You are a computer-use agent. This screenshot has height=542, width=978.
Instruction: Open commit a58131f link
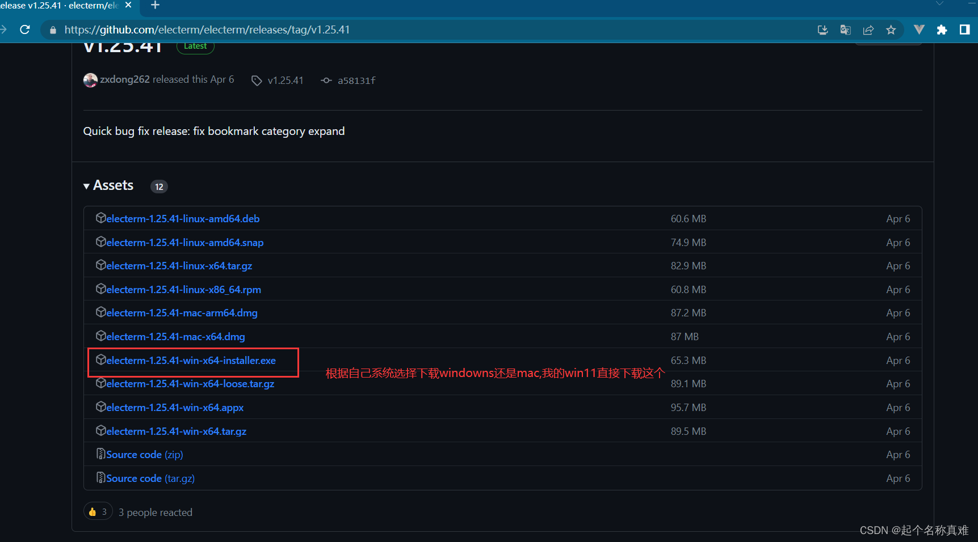(356, 81)
